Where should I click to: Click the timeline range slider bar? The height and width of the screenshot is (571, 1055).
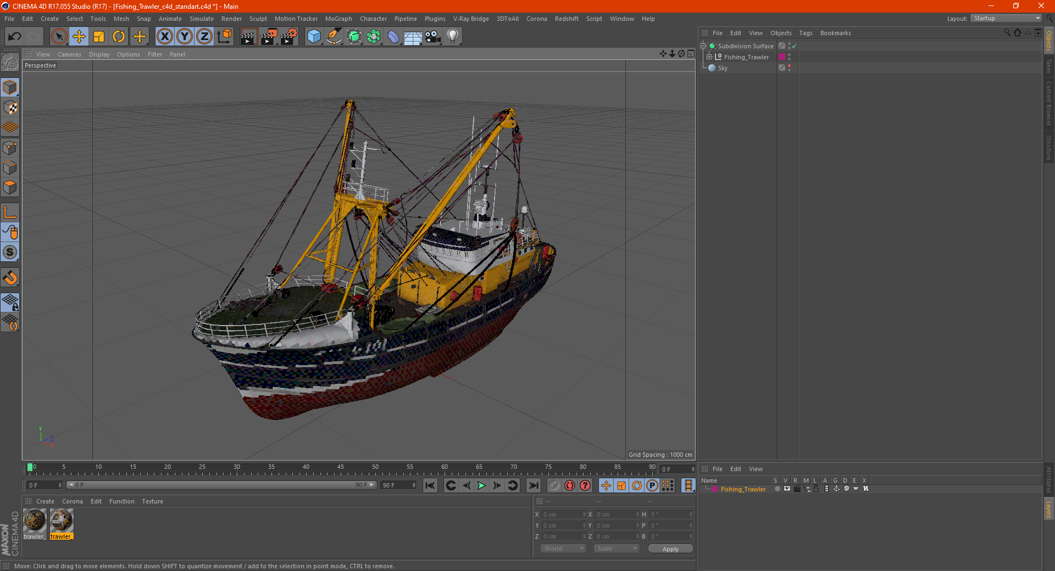pyautogui.click(x=221, y=485)
